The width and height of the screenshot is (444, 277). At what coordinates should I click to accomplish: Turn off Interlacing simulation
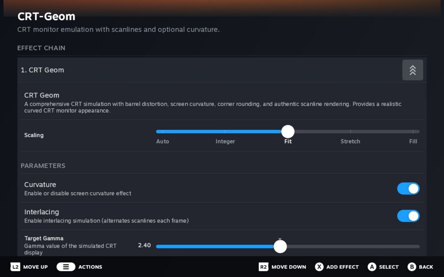408,216
